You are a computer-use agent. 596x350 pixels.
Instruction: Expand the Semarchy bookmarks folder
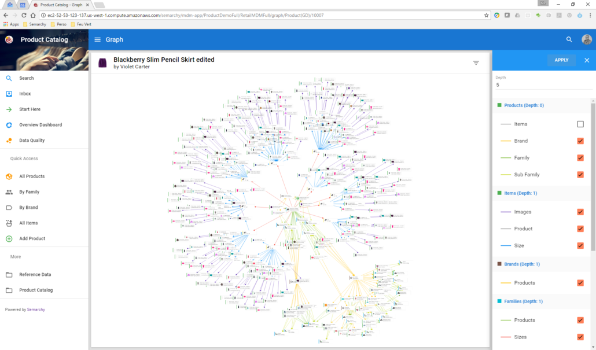(x=34, y=24)
